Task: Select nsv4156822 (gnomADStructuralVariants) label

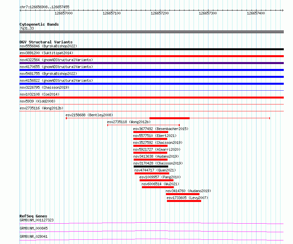Action: coord(56,80)
